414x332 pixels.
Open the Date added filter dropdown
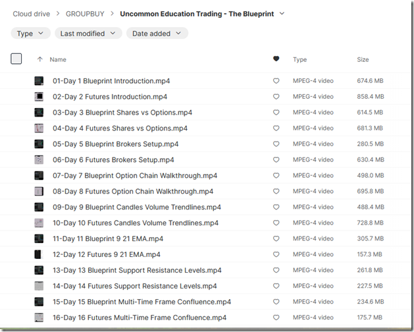tap(157, 34)
